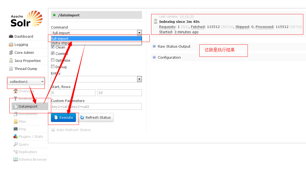Select Dataimport in the core menu
The image size is (306, 176).
tap(30, 106)
